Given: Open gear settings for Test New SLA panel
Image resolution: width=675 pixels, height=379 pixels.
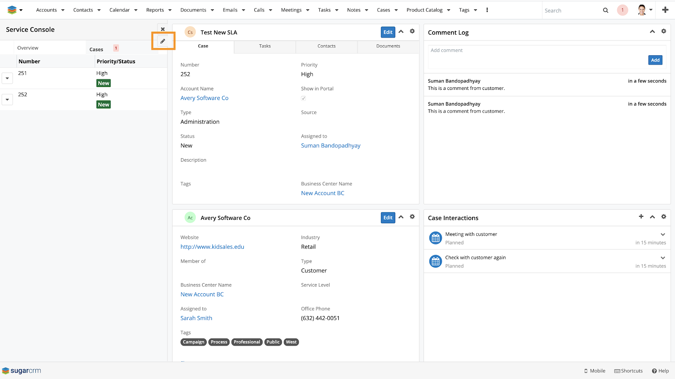Looking at the screenshot, I should point(412,31).
